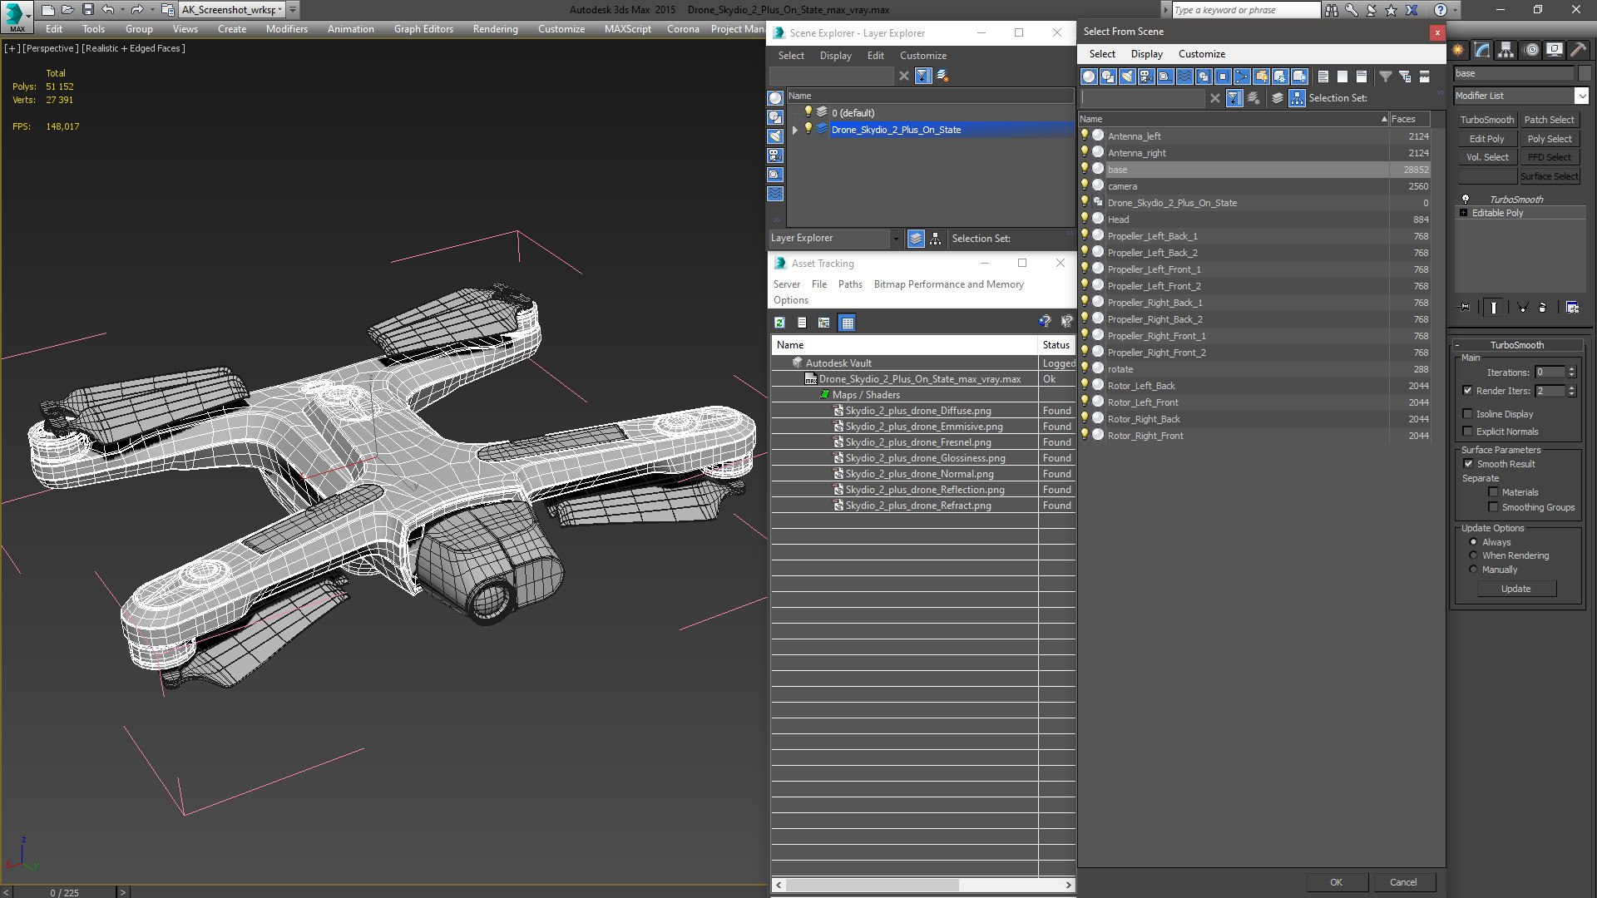Select Manually update option
Screen dimensions: 1597x898
[x=1474, y=570]
